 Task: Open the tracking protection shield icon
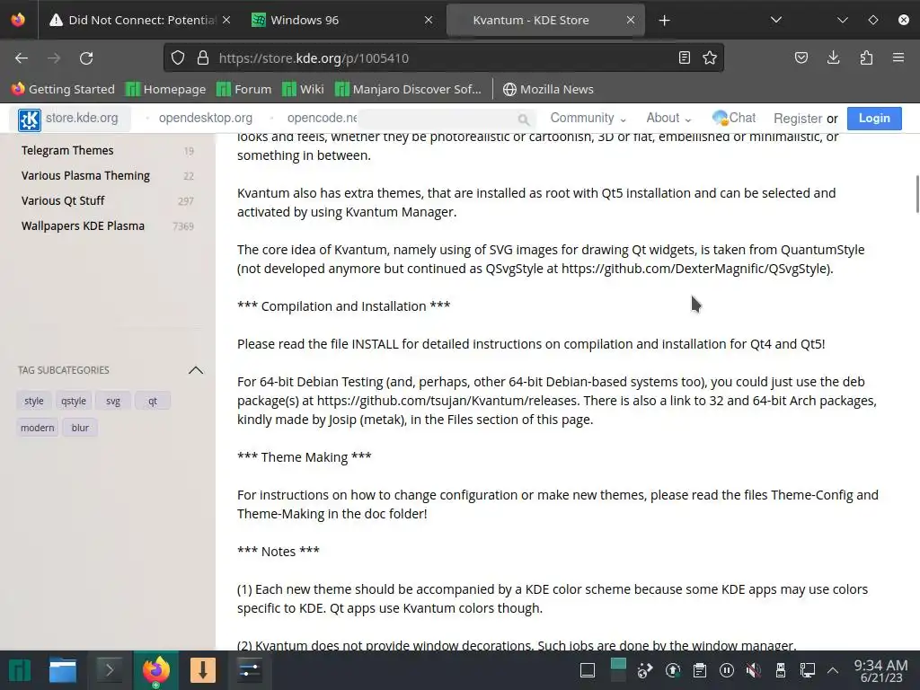[x=178, y=57]
